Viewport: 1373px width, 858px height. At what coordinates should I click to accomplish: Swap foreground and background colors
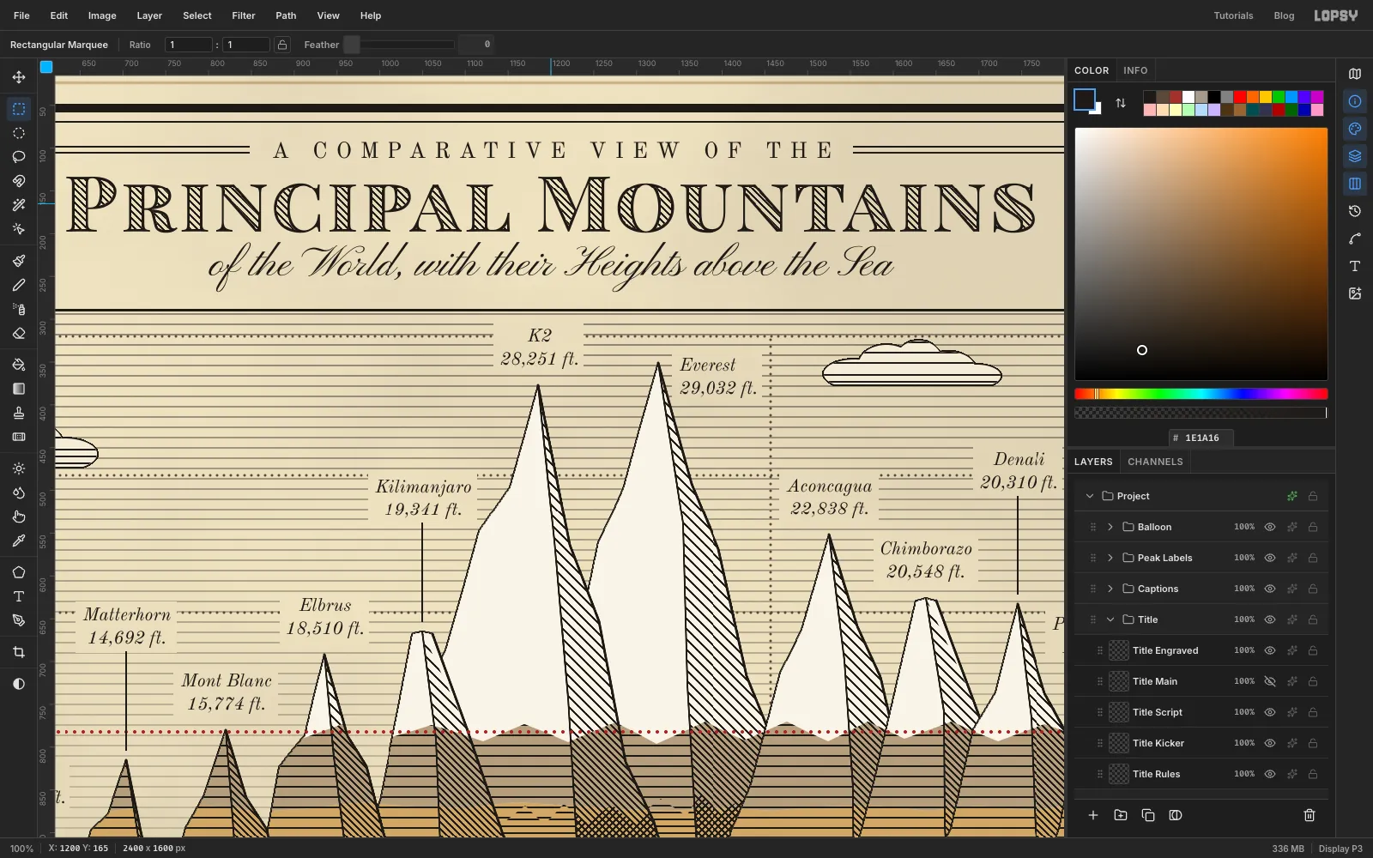pos(1121,103)
